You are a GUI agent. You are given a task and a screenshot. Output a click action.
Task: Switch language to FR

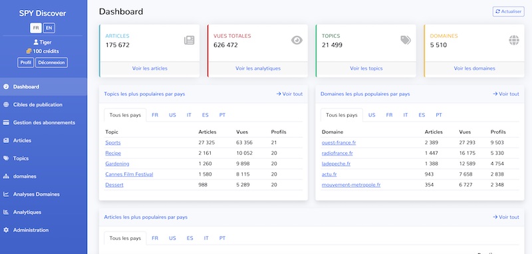(36, 28)
